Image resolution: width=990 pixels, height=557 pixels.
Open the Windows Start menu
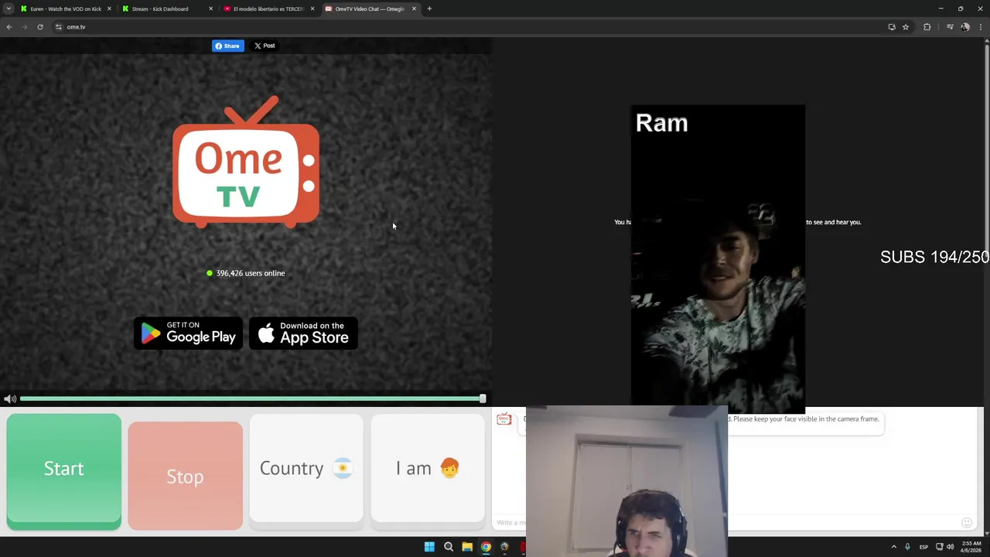429,547
